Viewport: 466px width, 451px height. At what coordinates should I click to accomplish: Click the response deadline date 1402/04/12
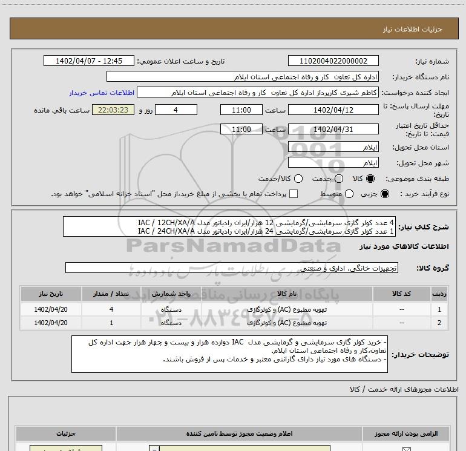pos(333,110)
